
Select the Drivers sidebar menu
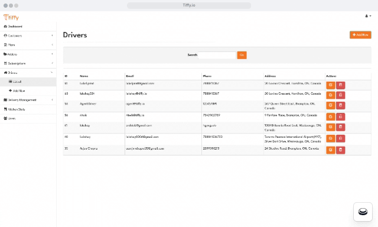pyautogui.click(x=28, y=73)
